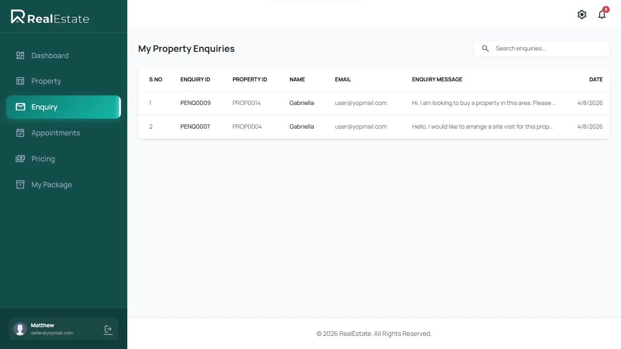Click the Appointments calendar icon
This screenshot has width=621, height=349.
pyautogui.click(x=20, y=133)
